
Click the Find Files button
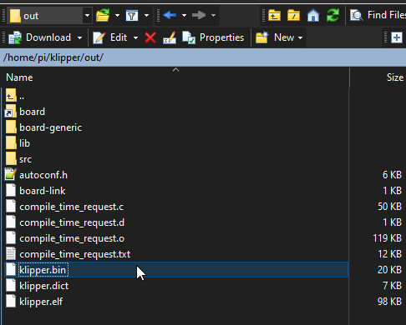378,15
